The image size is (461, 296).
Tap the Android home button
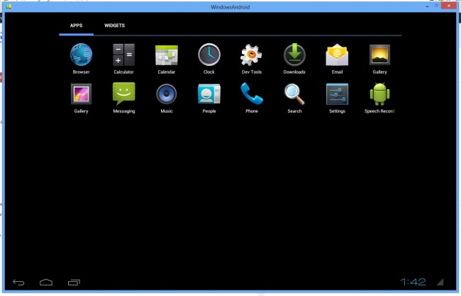tap(46, 283)
